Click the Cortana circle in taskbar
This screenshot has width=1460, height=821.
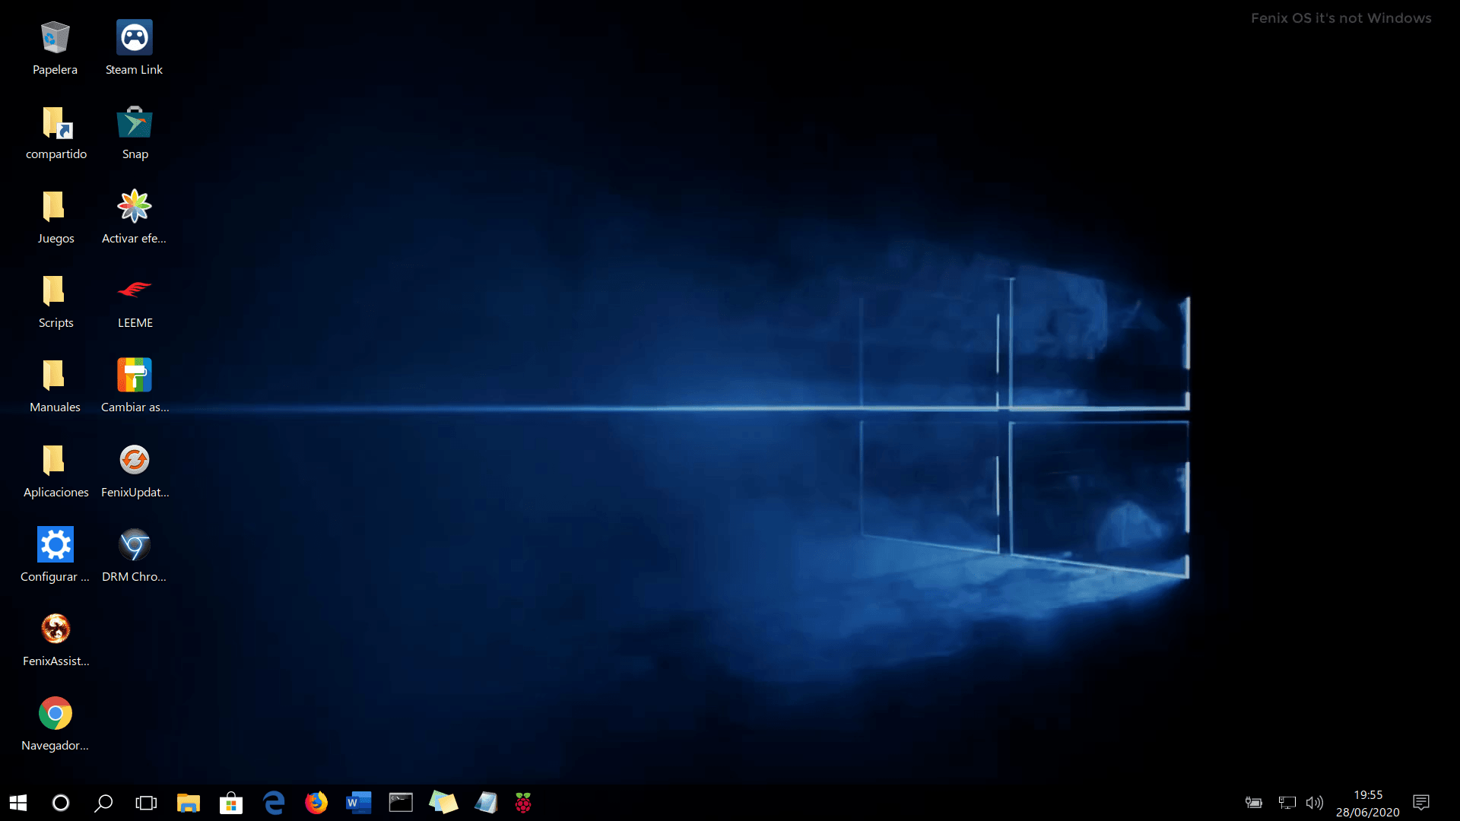pos(61,803)
